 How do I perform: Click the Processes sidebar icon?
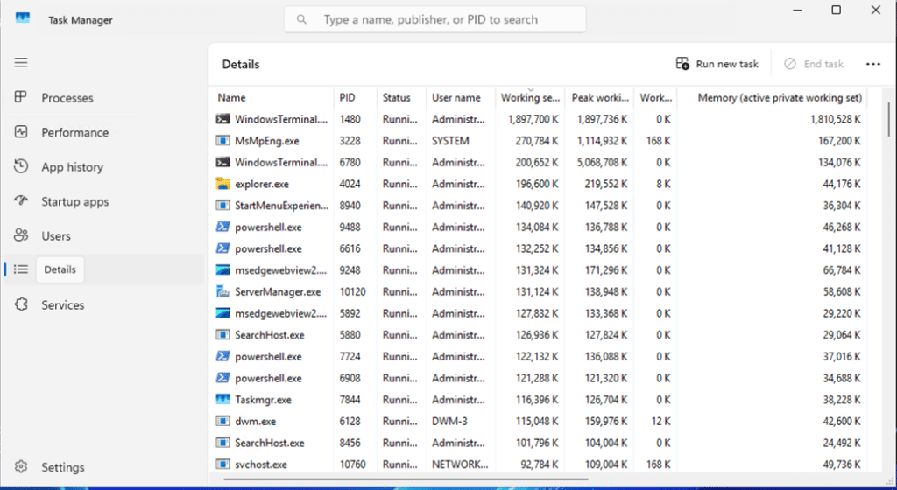[x=21, y=97]
